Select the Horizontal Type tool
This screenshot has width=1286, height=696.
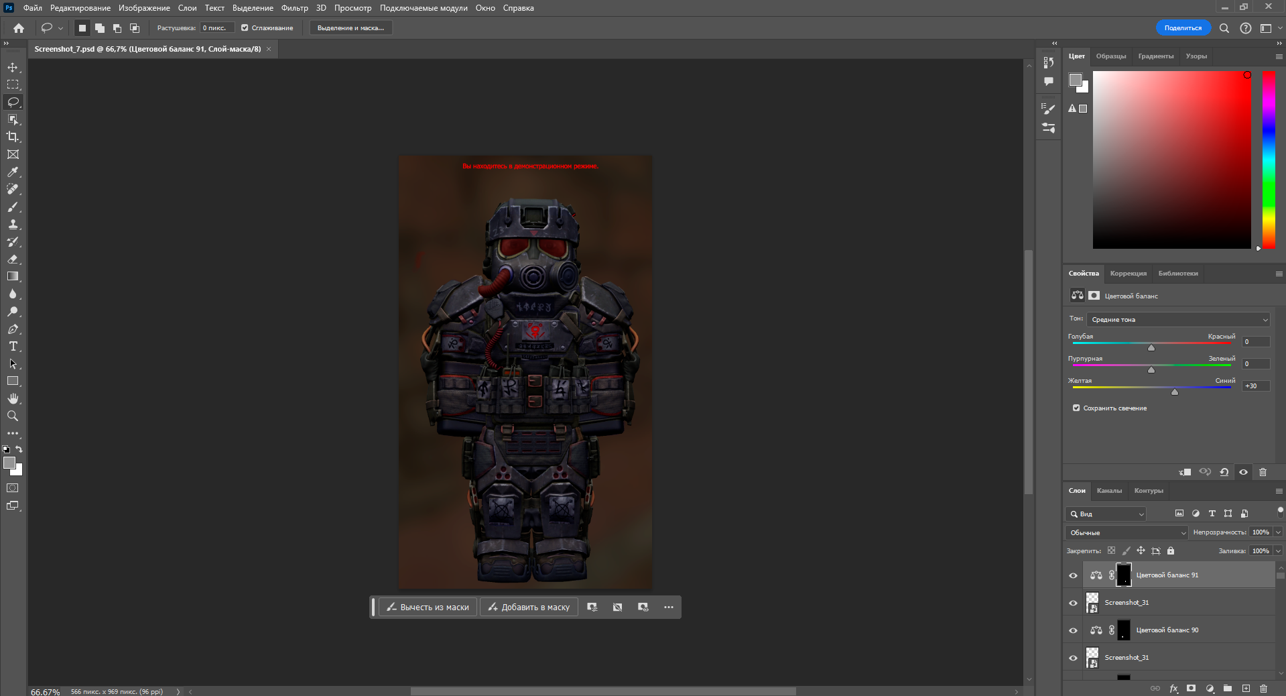coord(13,346)
